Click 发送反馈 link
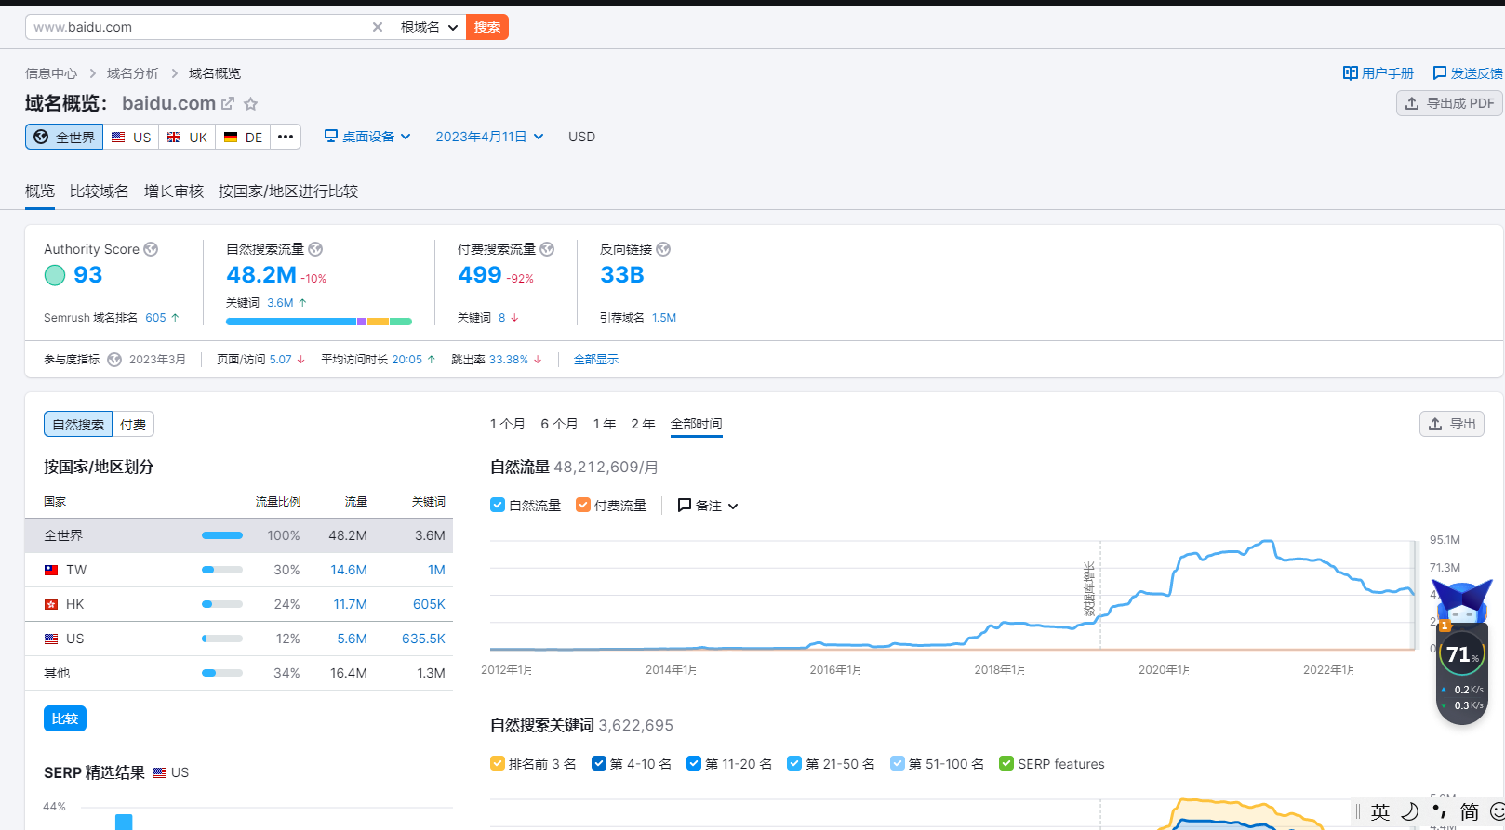1505x830 pixels. coord(1468,73)
